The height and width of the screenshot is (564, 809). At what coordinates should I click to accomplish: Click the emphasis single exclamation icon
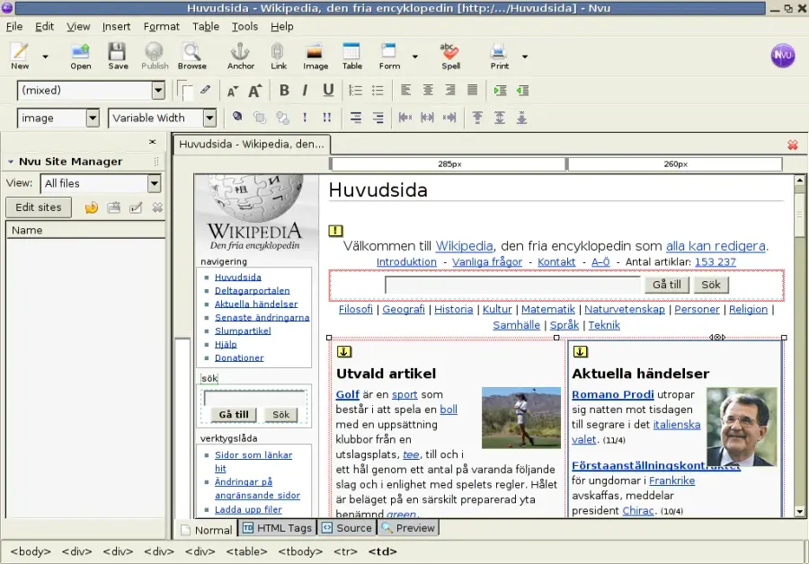coord(305,118)
